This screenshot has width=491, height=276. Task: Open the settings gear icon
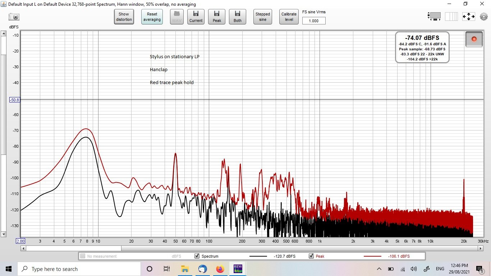(483, 17)
